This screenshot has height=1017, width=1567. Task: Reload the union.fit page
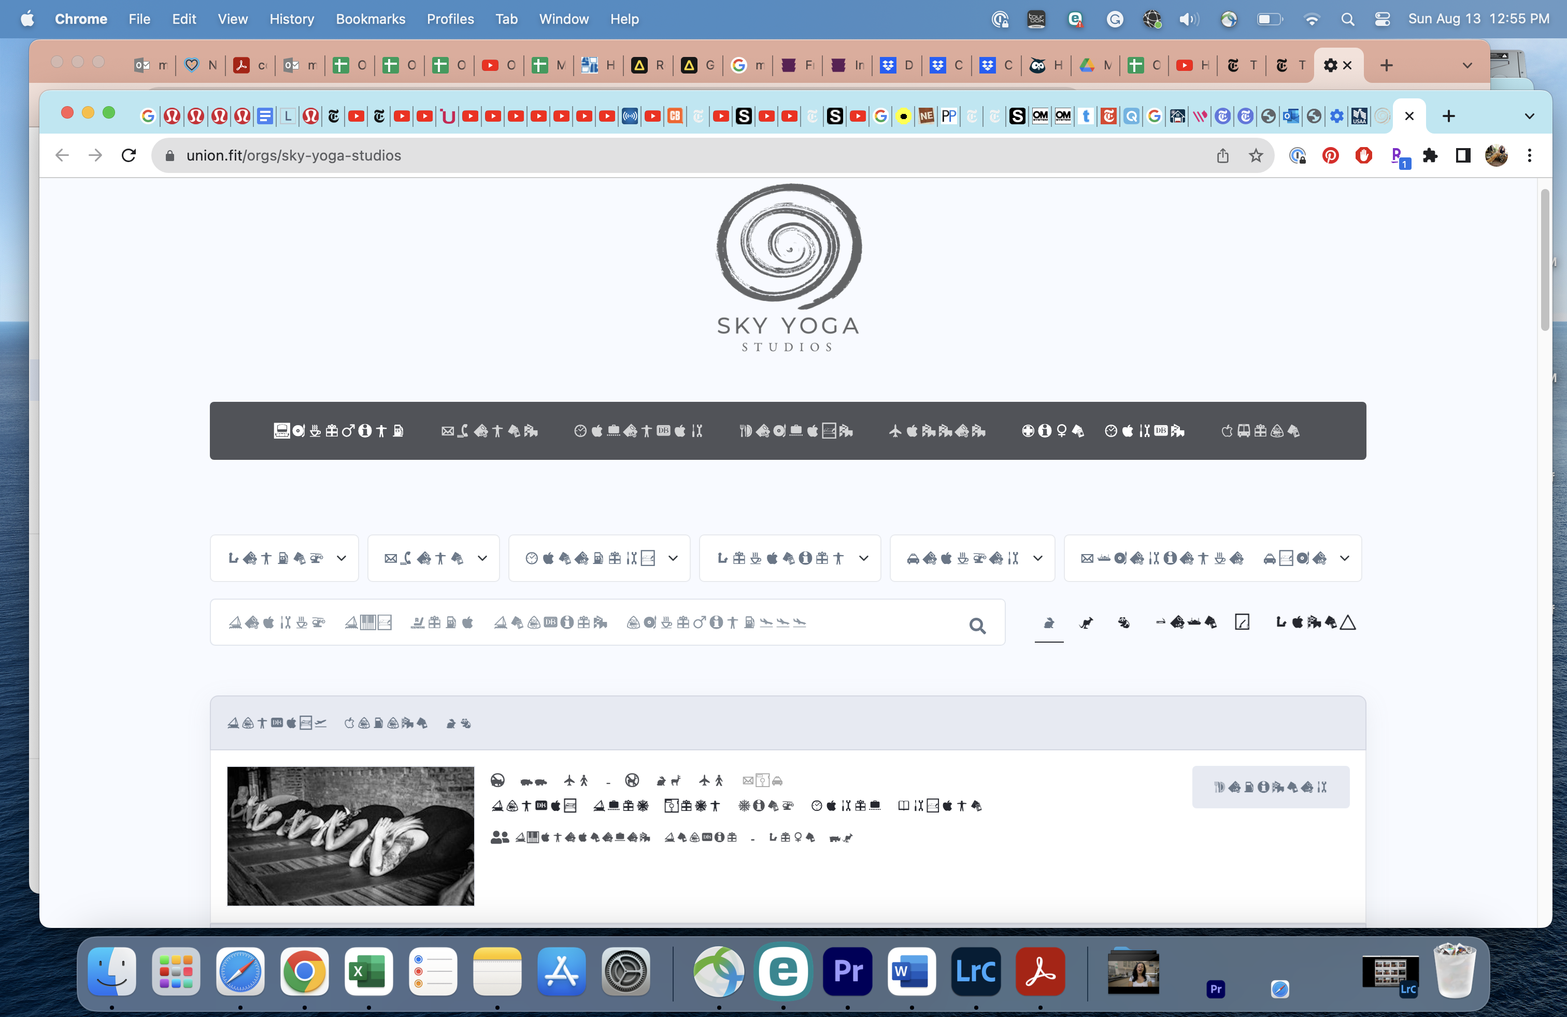[x=129, y=155]
